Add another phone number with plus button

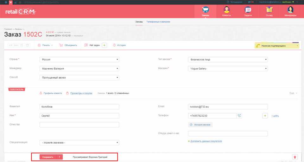coord(265,116)
